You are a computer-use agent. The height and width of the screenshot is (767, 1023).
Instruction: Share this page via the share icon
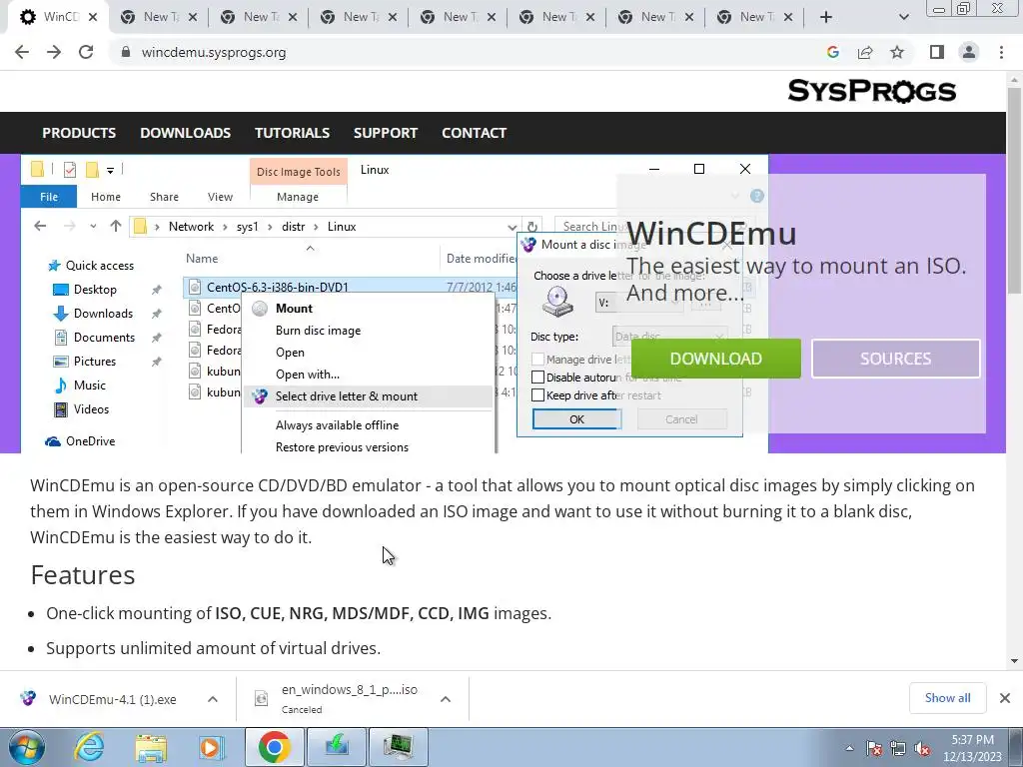pyautogui.click(x=865, y=52)
